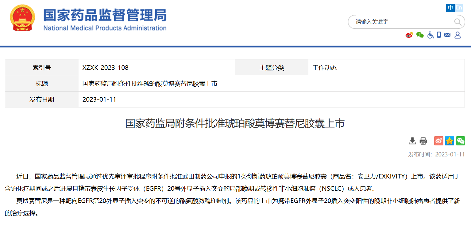Click the 发布日期 label cell
Screen dimensions: 471x225
tap(42, 99)
